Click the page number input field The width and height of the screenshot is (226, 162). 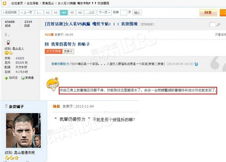[x=123, y=13]
